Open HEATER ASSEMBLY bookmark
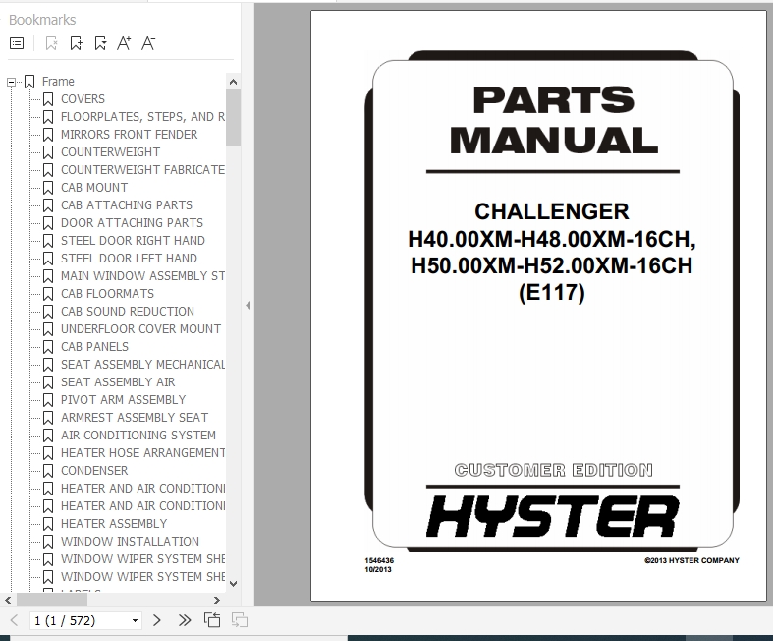The image size is (773, 641). (114, 524)
